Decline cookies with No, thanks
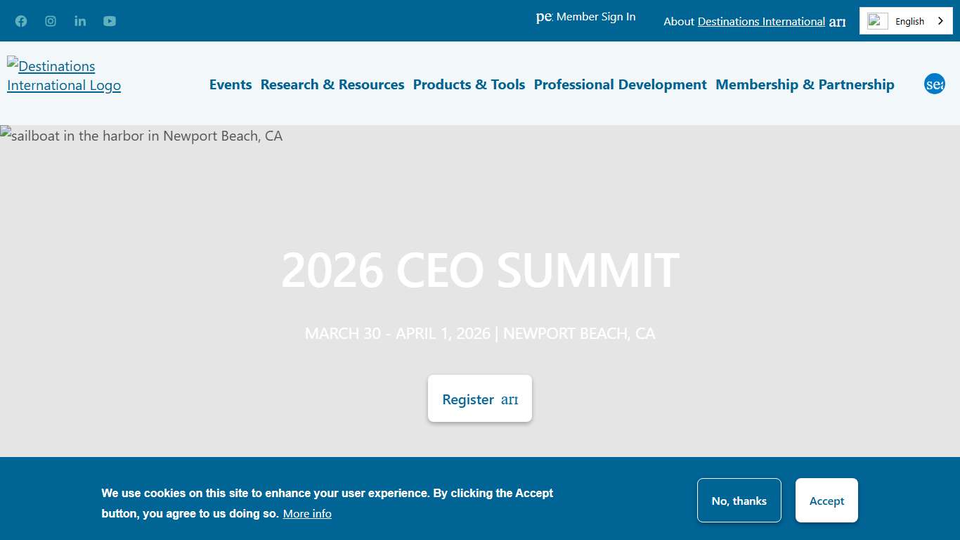Image resolution: width=960 pixels, height=540 pixels. coord(739,501)
